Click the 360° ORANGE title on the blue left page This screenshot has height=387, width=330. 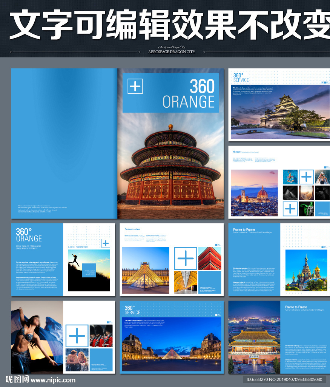click(29, 235)
